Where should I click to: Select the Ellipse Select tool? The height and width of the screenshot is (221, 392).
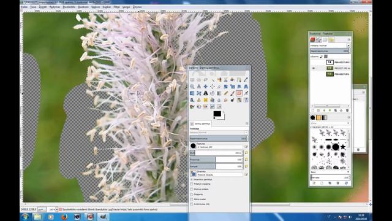point(198,80)
